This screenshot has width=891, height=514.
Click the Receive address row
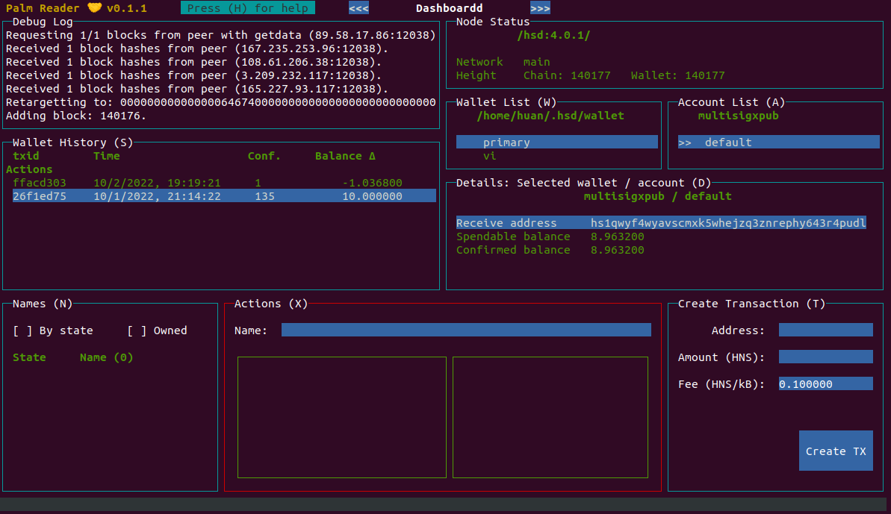tap(661, 222)
